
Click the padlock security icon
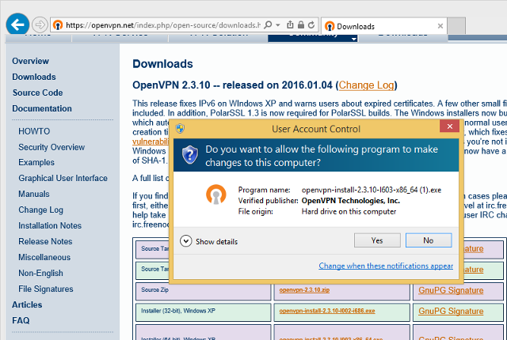click(x=301, y=25)
